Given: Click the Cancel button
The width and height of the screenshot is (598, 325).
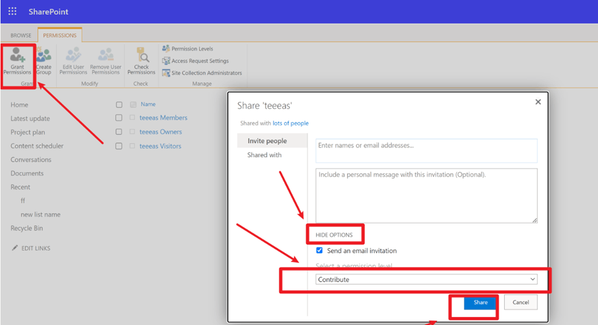Looking at the screenshot, I should click(x=521, y=302).
